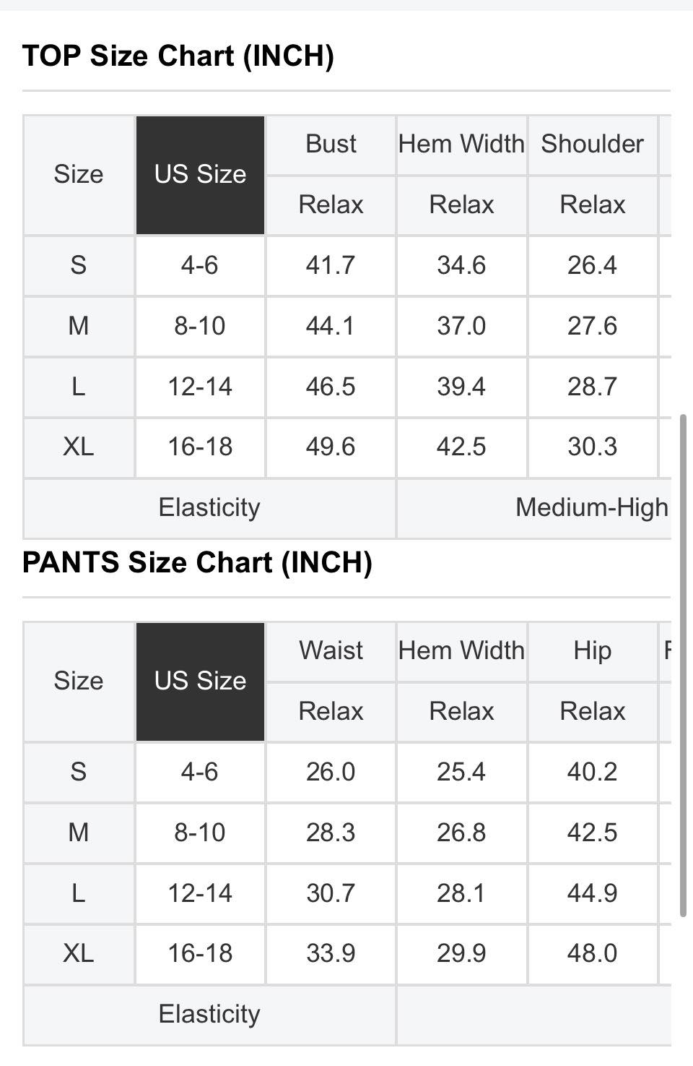The image size is (693, 1066).
Task: Click the PANTS waist value 26.0
Action: point(331,773)
